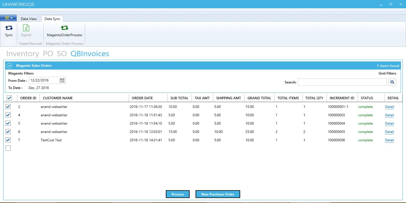Sort by the TOTAL QTY column header
Viewport: 406px width, 203px height.
[x=314, y=98]
